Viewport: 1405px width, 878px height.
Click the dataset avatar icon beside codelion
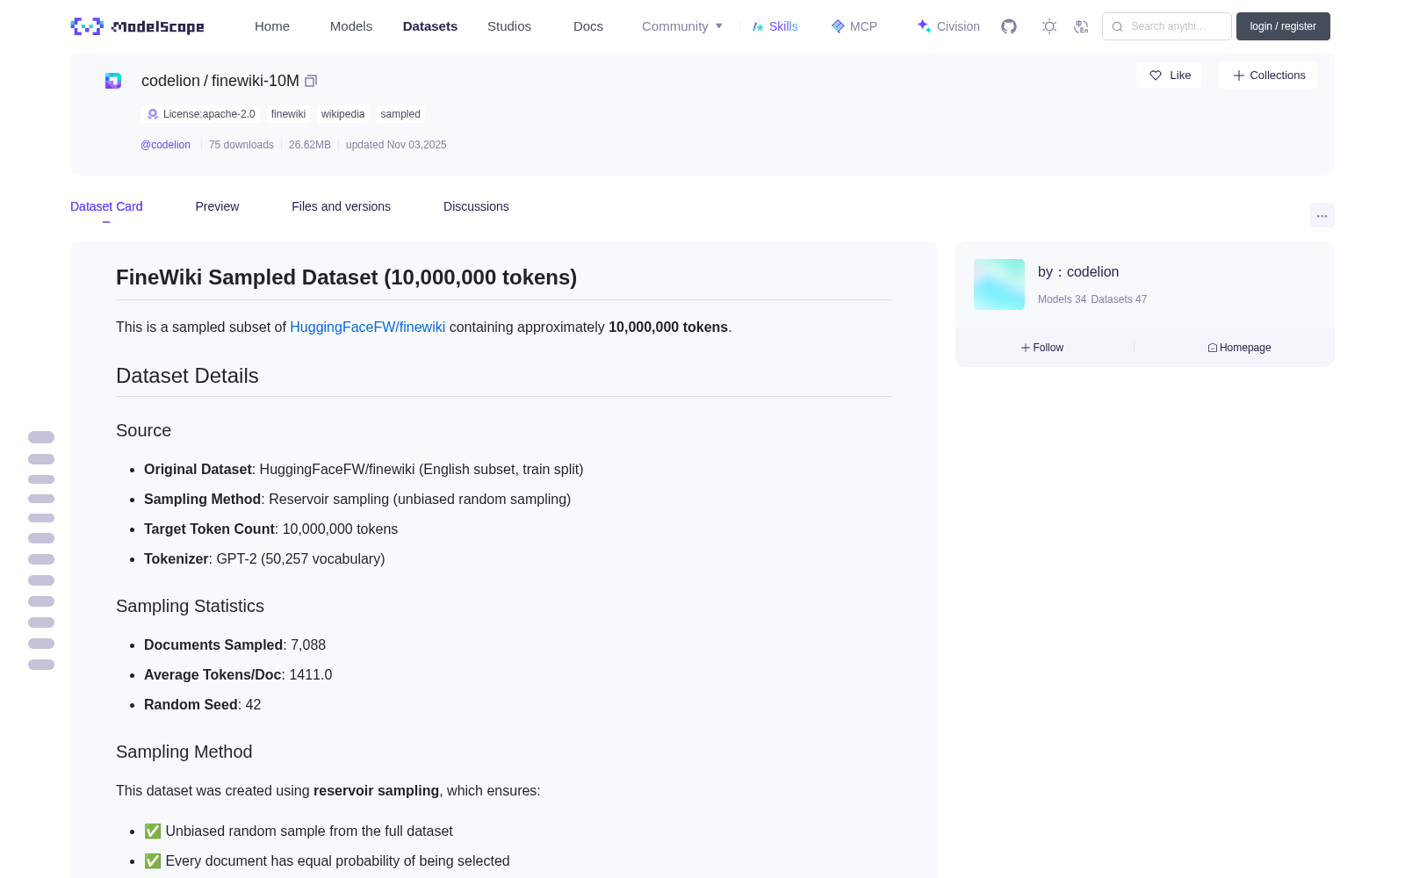pos(113,81)
